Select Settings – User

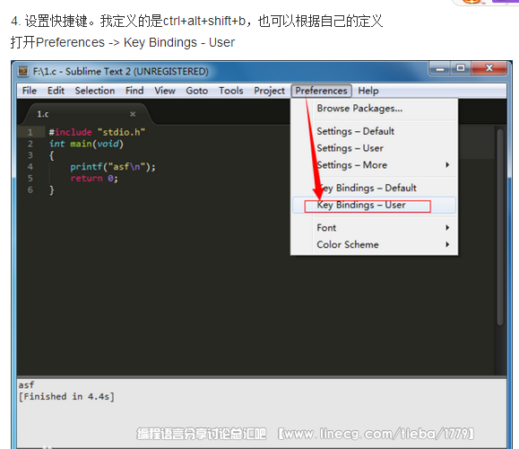click(x=375, y=148)
